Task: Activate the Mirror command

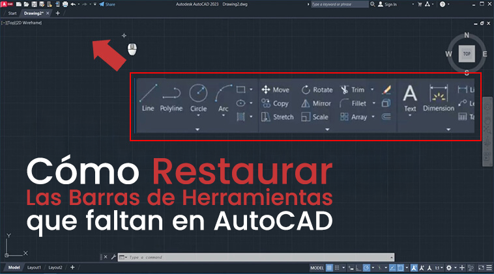Action: point(316,103)
